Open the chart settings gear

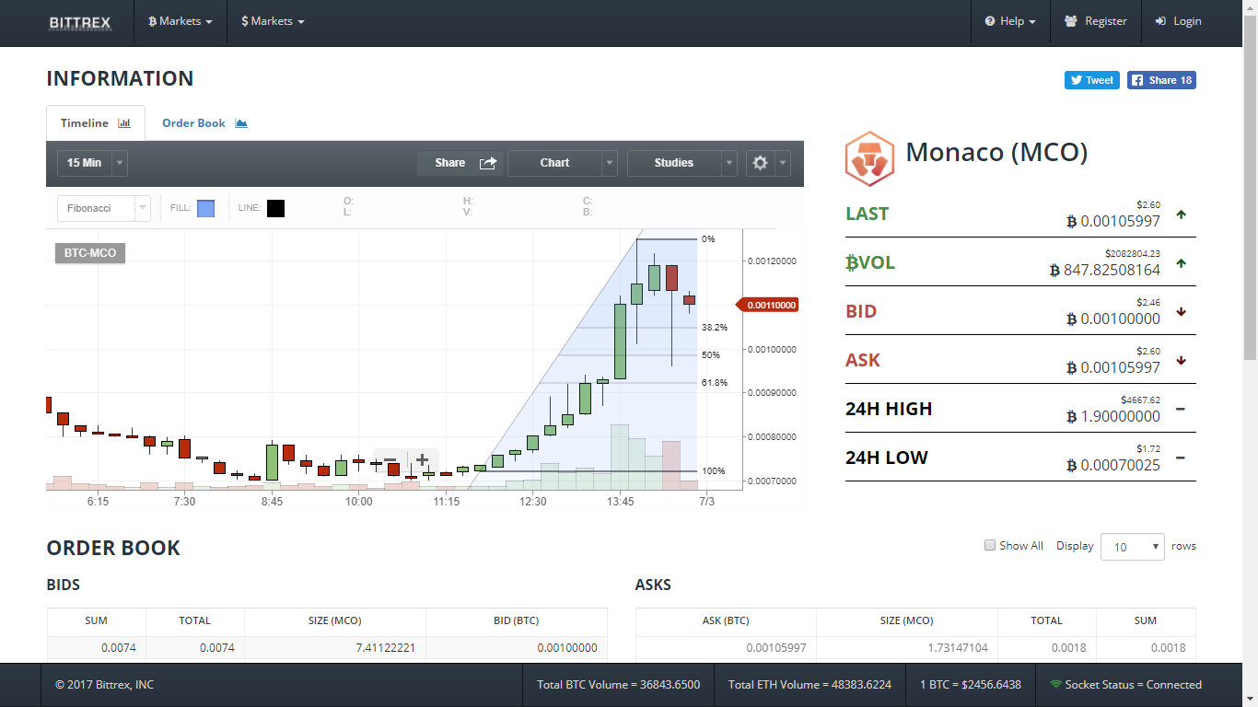[760, 163]
